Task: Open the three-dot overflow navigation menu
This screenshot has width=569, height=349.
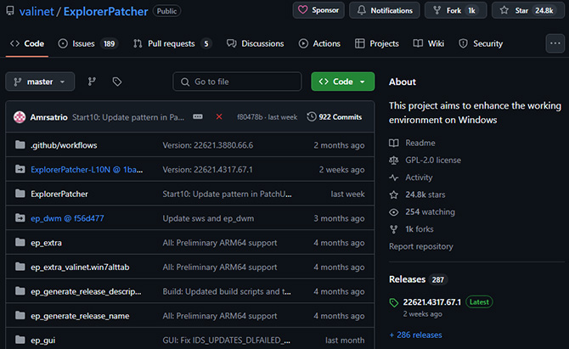Action: click(555, 43)
